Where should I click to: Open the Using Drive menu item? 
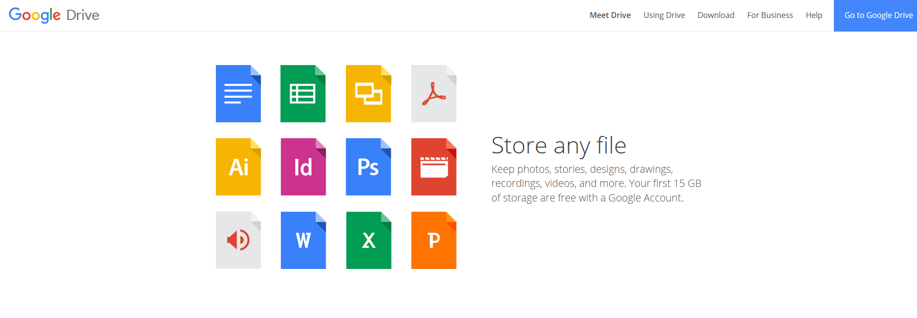(x=664, y=15)
